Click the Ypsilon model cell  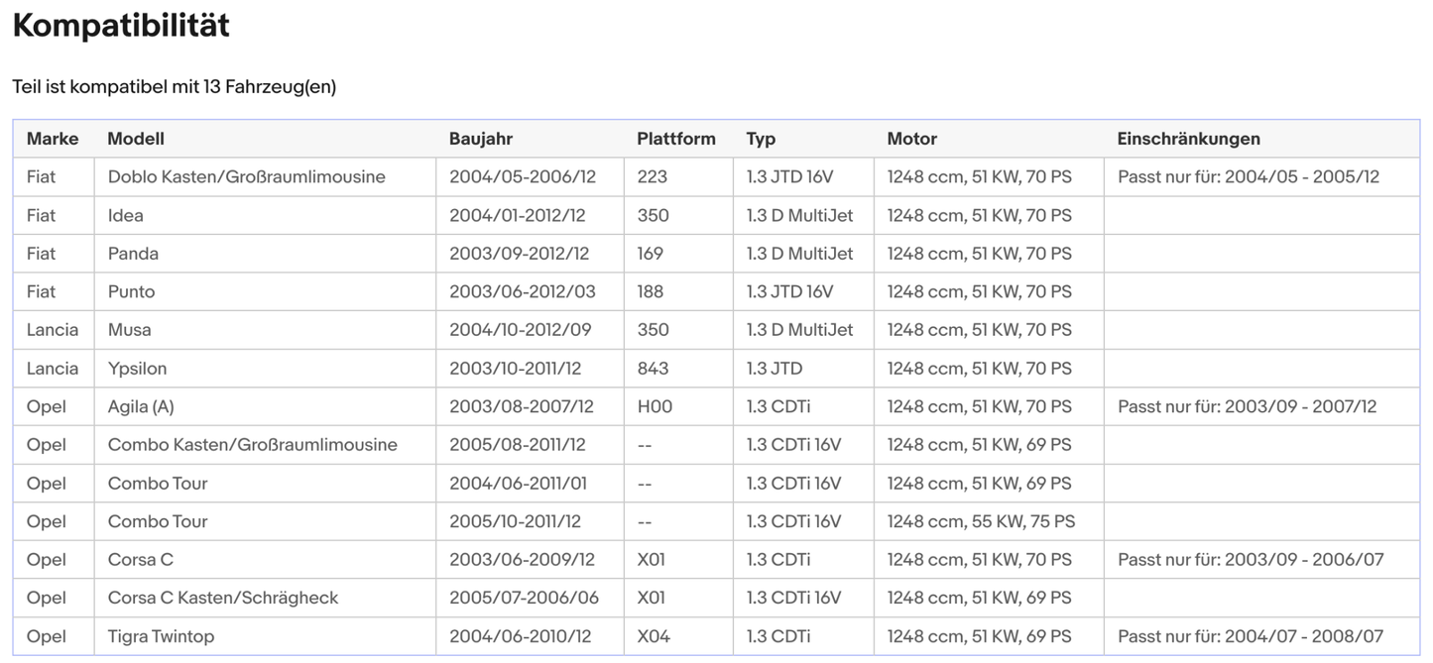point(137,369)
